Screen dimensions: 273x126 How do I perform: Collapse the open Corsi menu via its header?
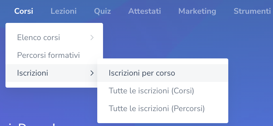tap(24, 11)
